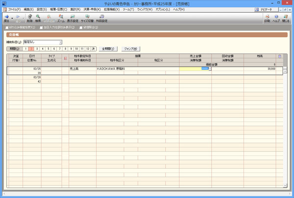Click the サイズ切替 (Size switch) icon
The width and height of the screenshot is (294, 198).
point(88,18)
